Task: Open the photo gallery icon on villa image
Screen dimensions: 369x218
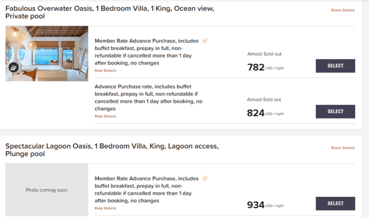Action: click(14, 67)
